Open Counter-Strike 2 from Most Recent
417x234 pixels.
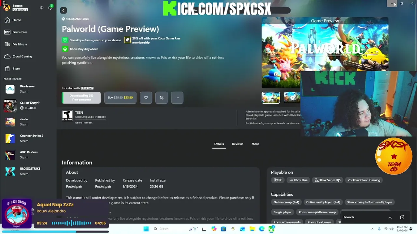coord(28,138)
